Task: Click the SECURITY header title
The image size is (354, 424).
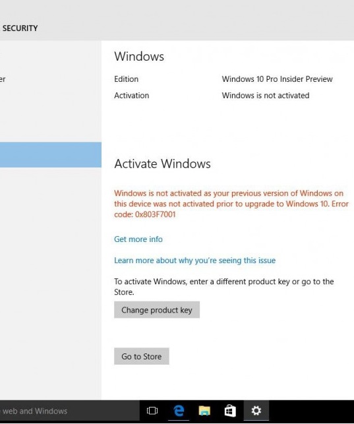Action: [x=20, y=28]
